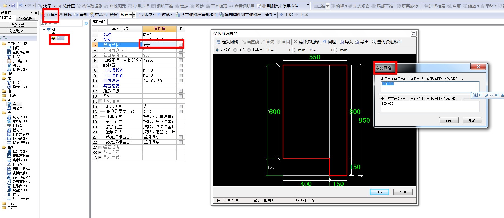Open the 基础层 floor dropdown
This screenshot has height=218, width=504.
[134, 15]
